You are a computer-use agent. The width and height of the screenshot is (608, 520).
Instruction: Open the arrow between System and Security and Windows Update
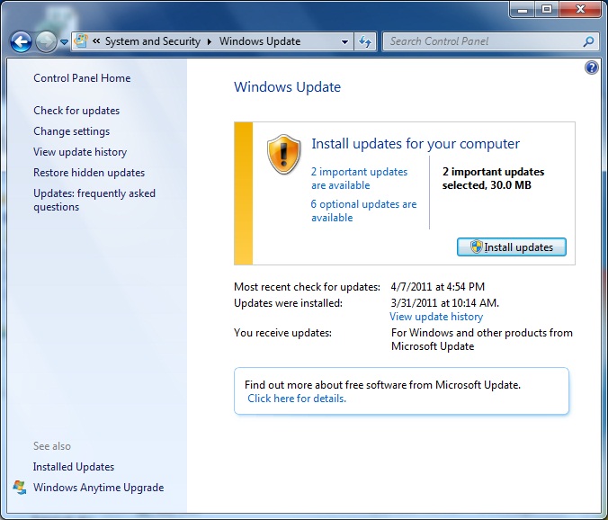point(210,41)
